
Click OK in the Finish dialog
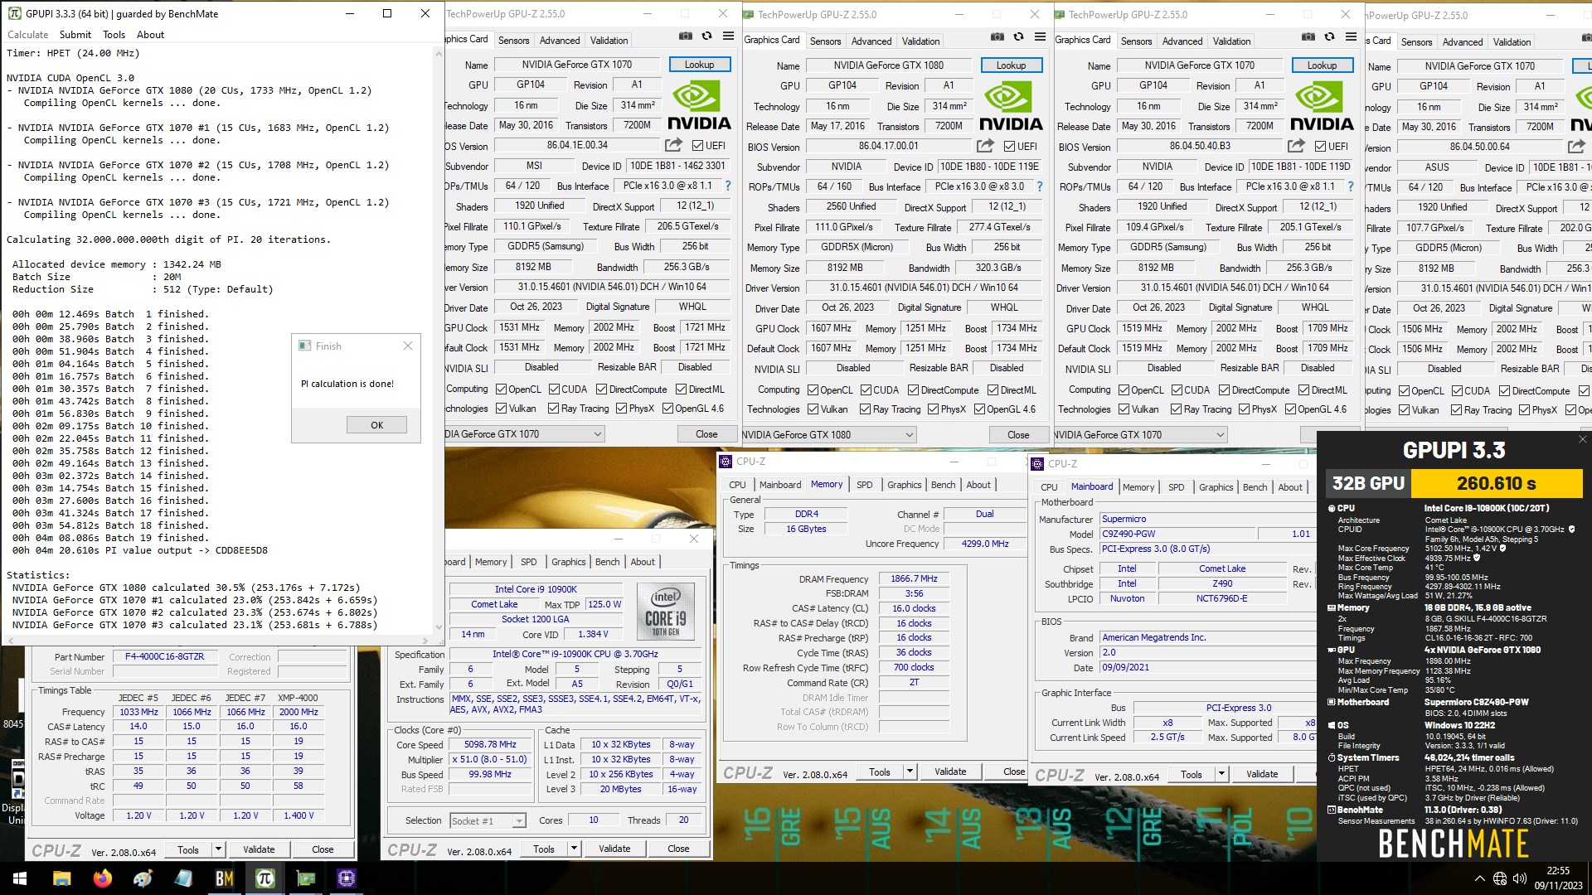[376, 425]
